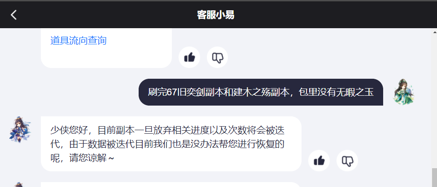
Task: Select the bot reply starting with 少侠您好
Action: (x=171, y=144)
